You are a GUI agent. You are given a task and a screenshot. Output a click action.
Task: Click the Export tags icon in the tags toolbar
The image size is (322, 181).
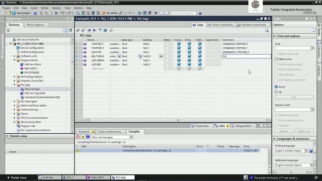point(89,30)
